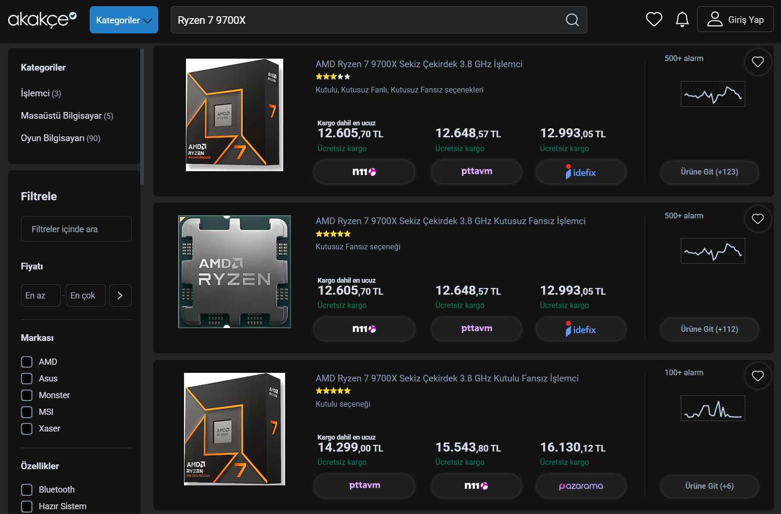Click the 'Kutulu seçeneği' text

pyautogui.click(x=343, y=404)
